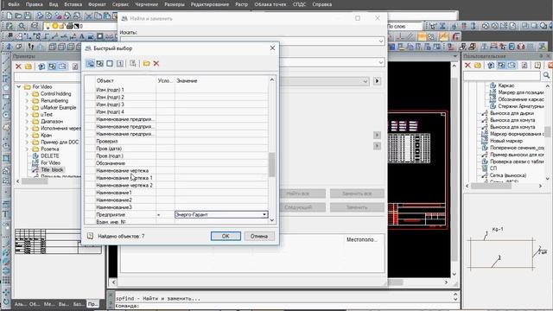Open the Энерго-Гарант value dropdown arrow
The height and width of the screenshot is (311, 553).
click(264, 214)
